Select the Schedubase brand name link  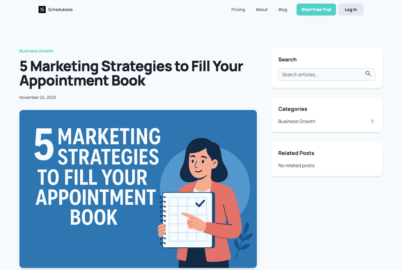coord(60,10)
